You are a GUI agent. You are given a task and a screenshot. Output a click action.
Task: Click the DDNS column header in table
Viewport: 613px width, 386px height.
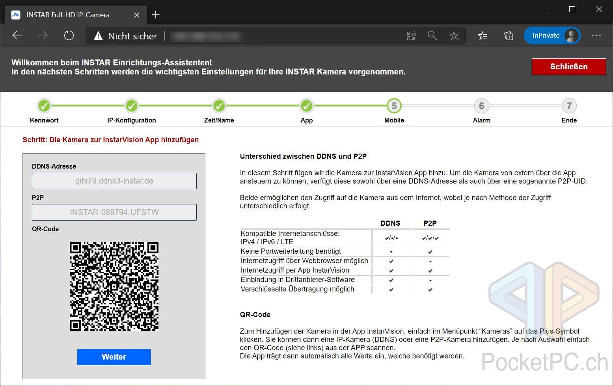pos(390,223)
